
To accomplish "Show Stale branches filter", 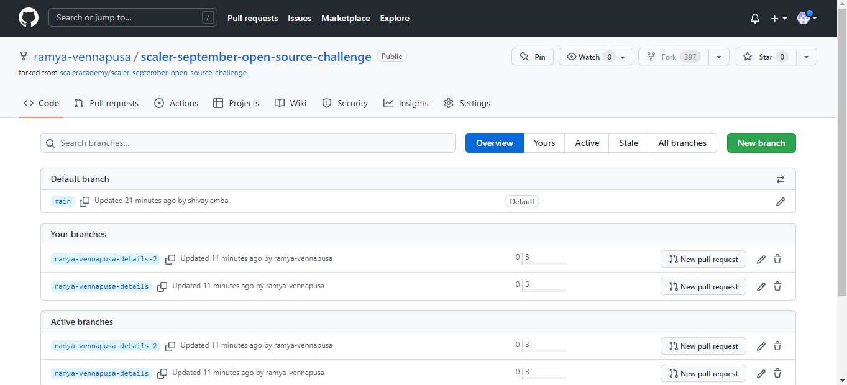I will point(628,143).
